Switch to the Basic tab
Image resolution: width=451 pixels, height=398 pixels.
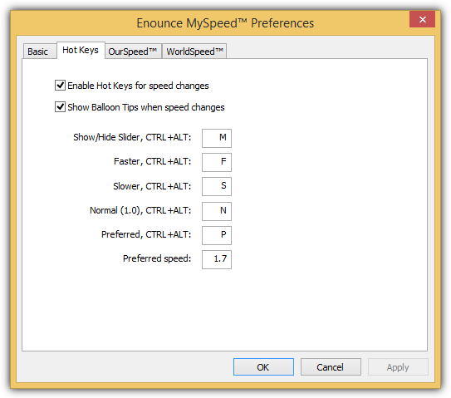pyautogui.click(x=39, y=52)
